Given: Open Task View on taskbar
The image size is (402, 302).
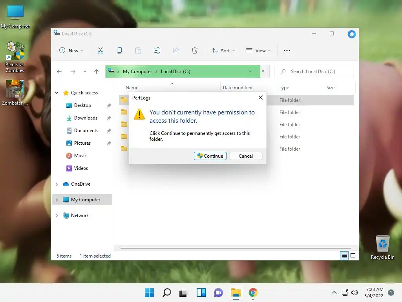Looking at the screenshot, I should tap(183, 293).
